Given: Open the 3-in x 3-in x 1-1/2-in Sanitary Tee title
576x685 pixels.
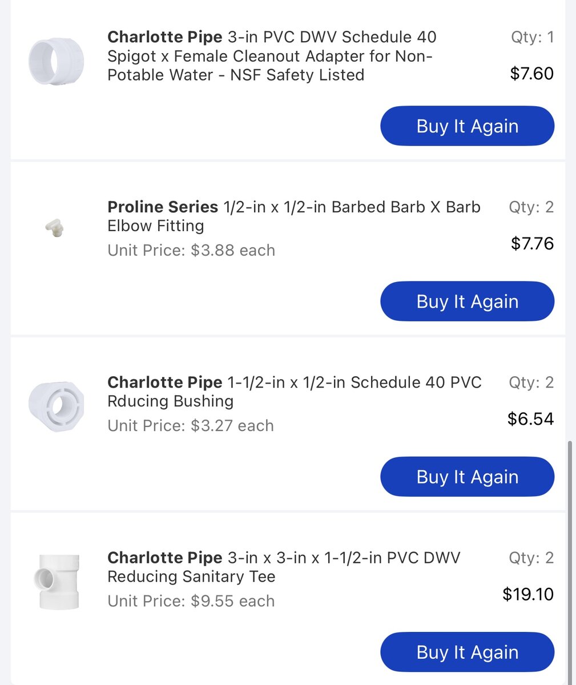Looking at the screenshot, I should 284,566.
